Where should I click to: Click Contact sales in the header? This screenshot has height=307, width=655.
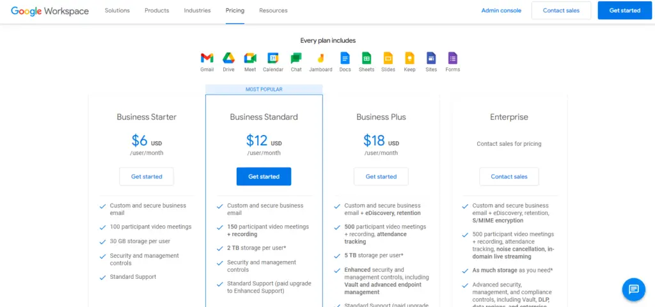point(561,10)
